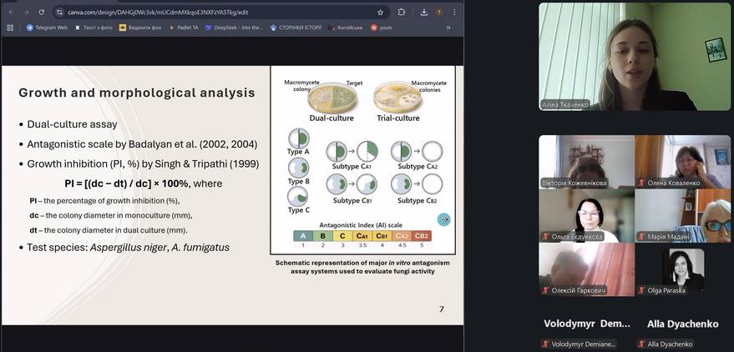Open site information icon in address bar
734x352 pixels.
[59, 13]
